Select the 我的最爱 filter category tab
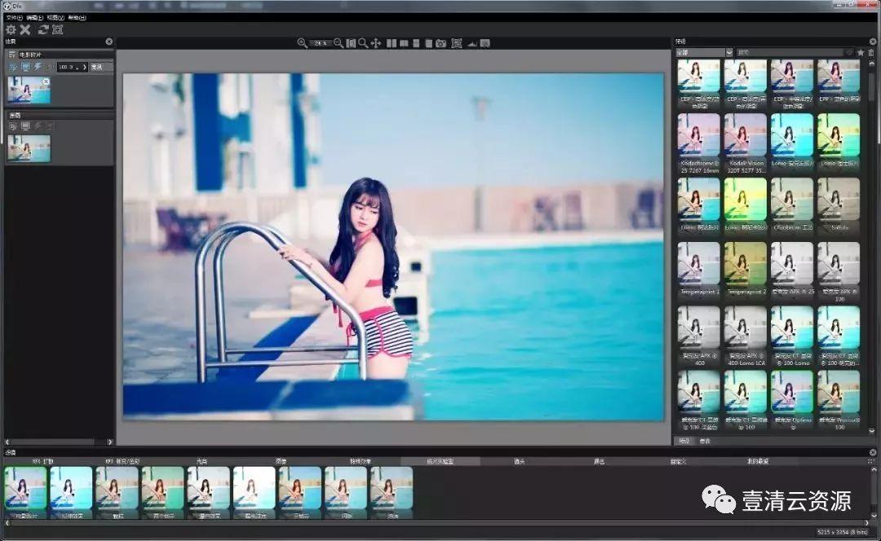 pos(758,461)
